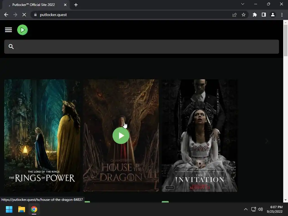Click scrollbar down arrow button
The height and width of the screenshot is (216, 288).
pyautogui.click(x=285, y=200)
